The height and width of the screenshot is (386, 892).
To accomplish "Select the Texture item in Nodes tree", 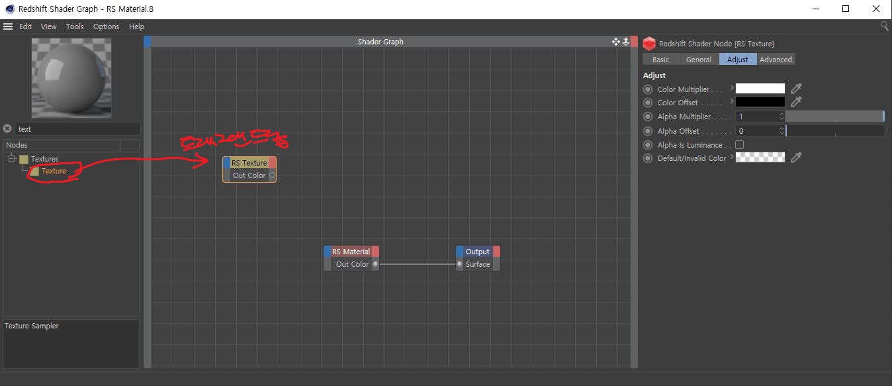I will (x=54, y=171).
